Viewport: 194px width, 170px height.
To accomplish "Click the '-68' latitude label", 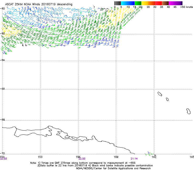I will coord(2,120).
